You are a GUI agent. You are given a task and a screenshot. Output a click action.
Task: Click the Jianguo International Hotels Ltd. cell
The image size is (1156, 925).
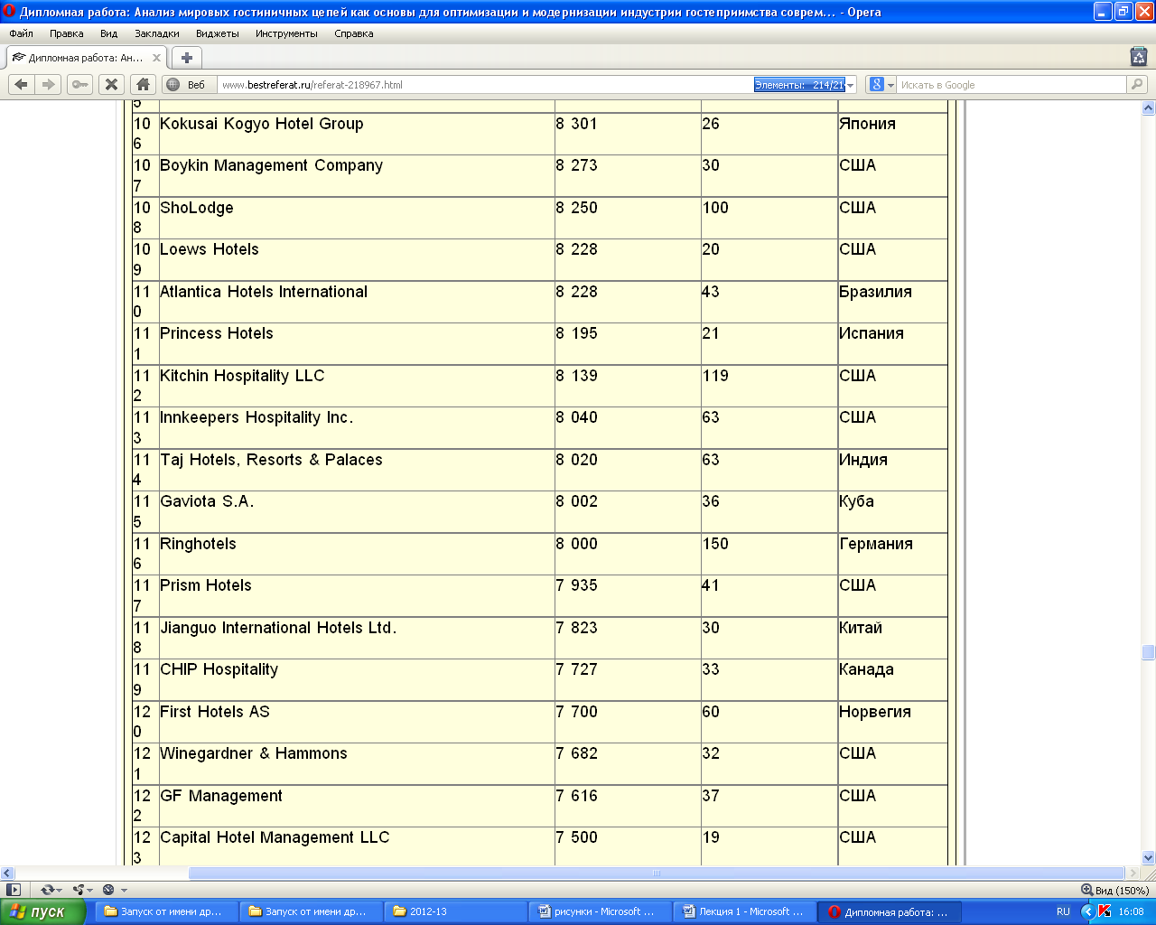(356, 638)
